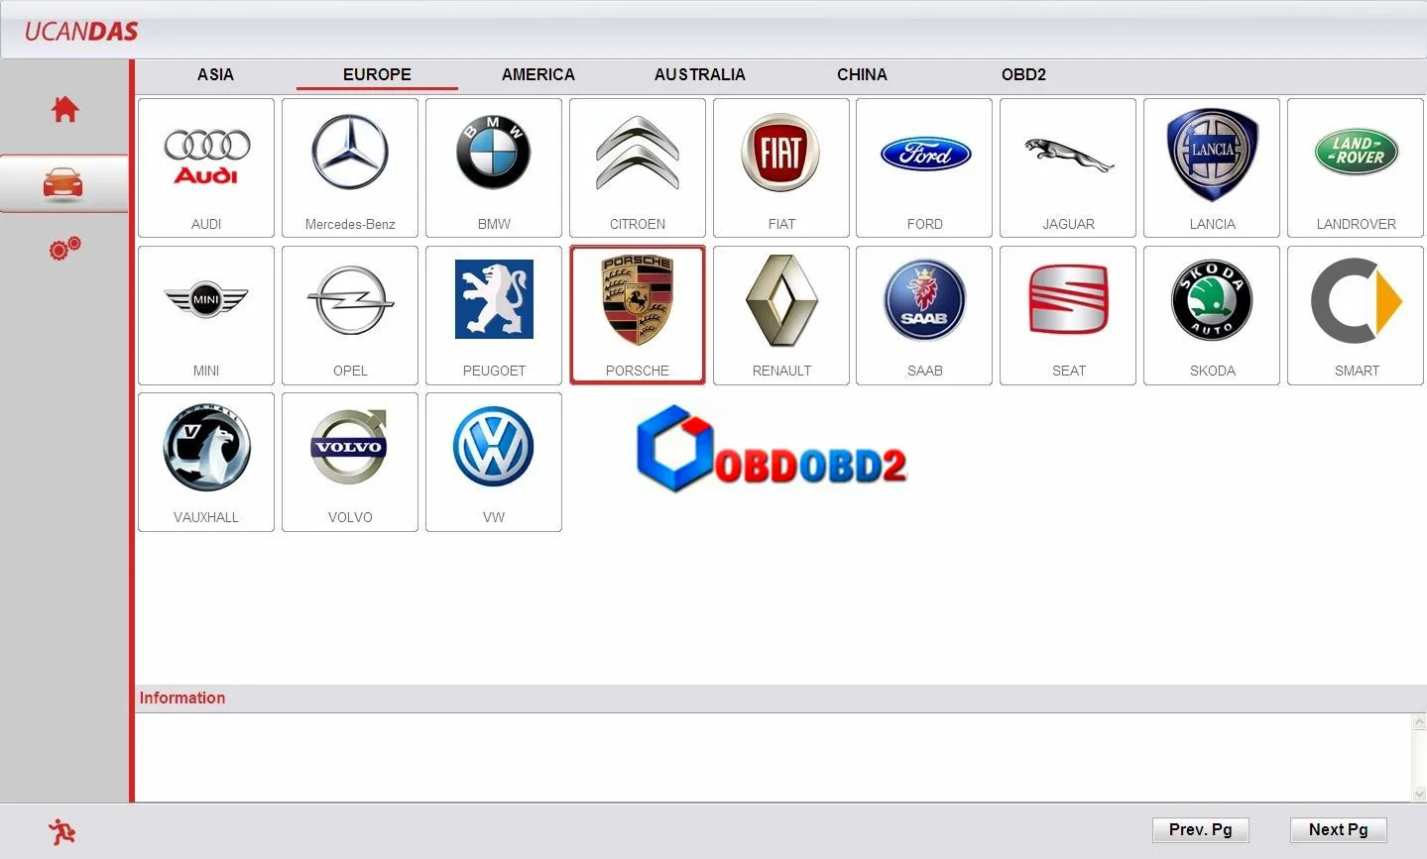The height and width of the screenshot is (859, 1427).
Task: Click the Prev. Pg button
Action: 1200,829
